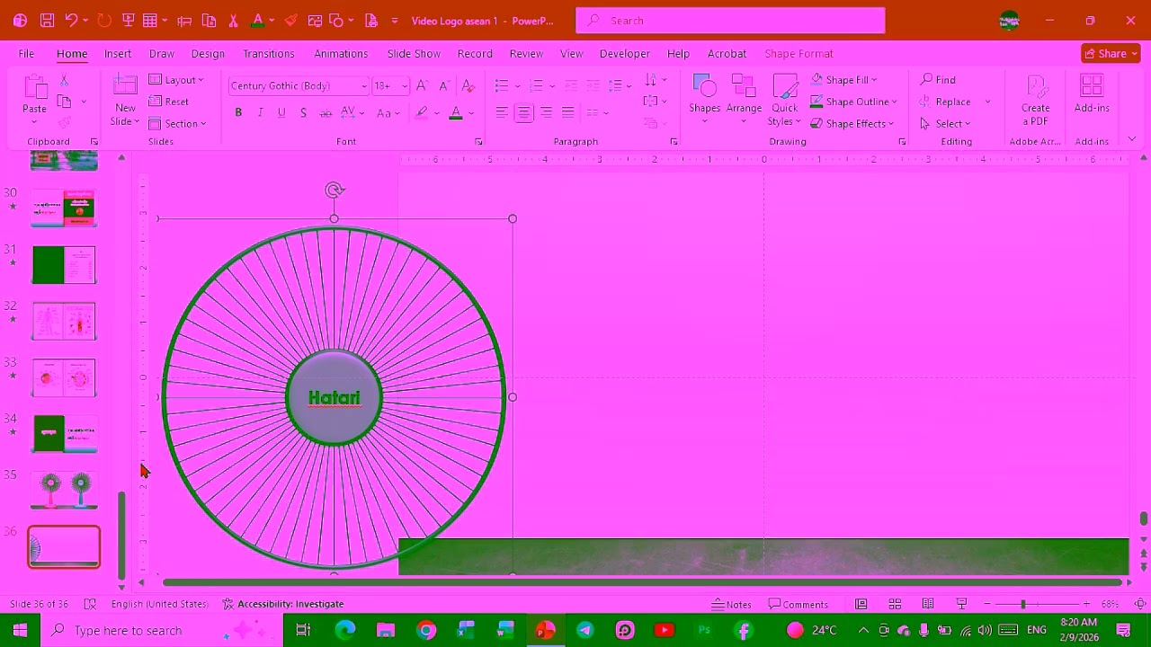Fit slide to current window icon
Viewport: 1151px width, 647px height.
coord(1139,604)
